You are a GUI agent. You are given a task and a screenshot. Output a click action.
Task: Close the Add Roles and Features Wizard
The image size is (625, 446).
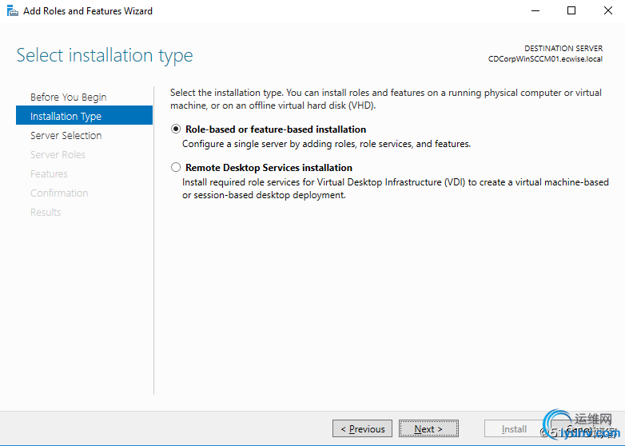click(608, 10)
